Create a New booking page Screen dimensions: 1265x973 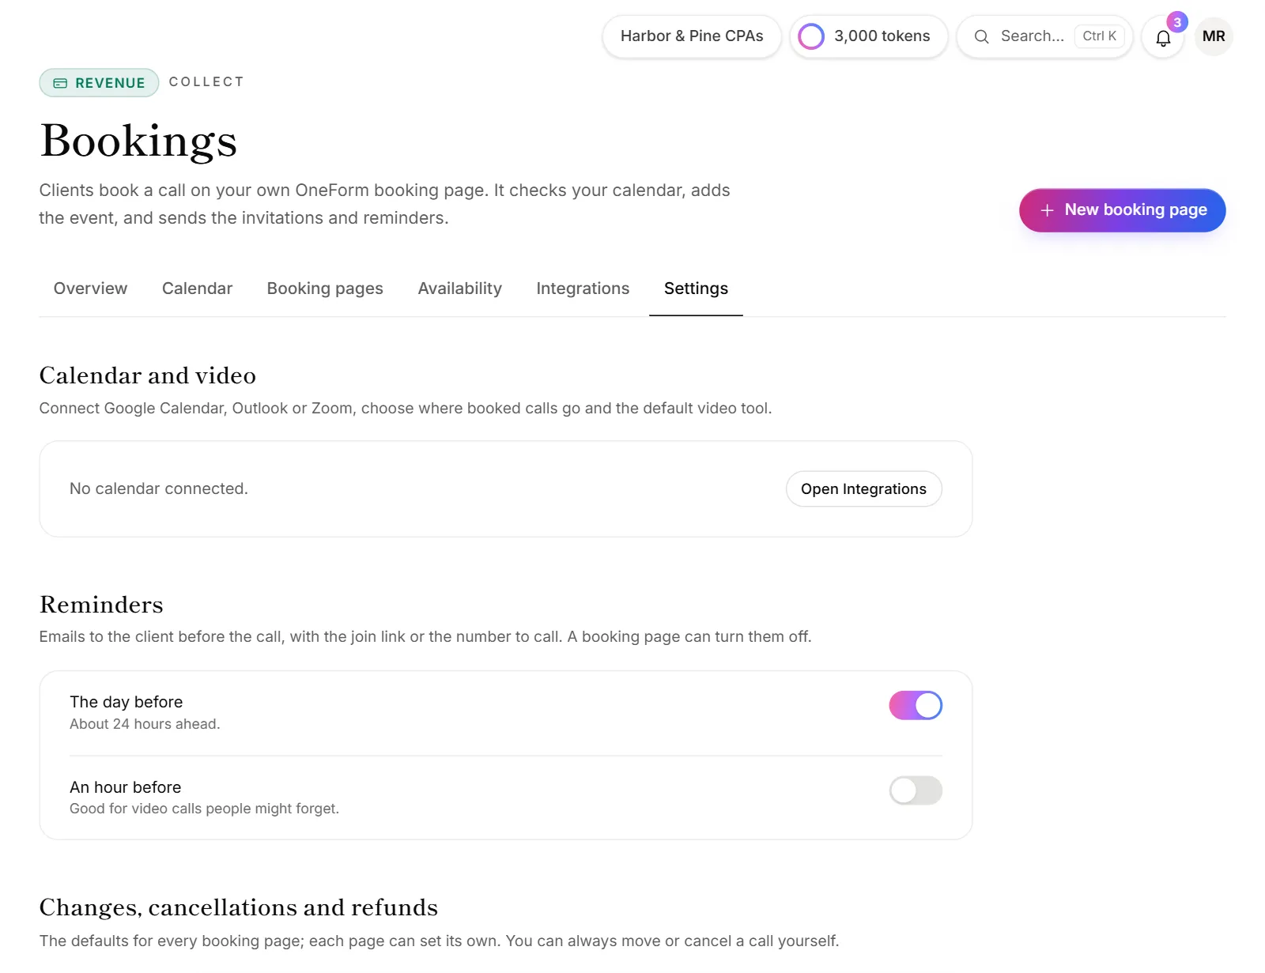point(1122,210)
